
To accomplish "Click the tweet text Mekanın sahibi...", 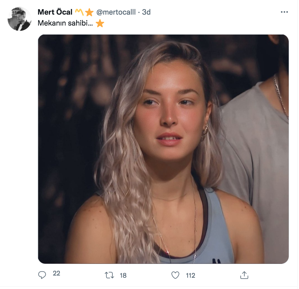I will click(65, 23).
